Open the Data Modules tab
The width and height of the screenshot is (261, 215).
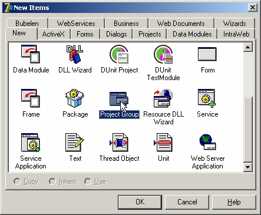(192, 34)
